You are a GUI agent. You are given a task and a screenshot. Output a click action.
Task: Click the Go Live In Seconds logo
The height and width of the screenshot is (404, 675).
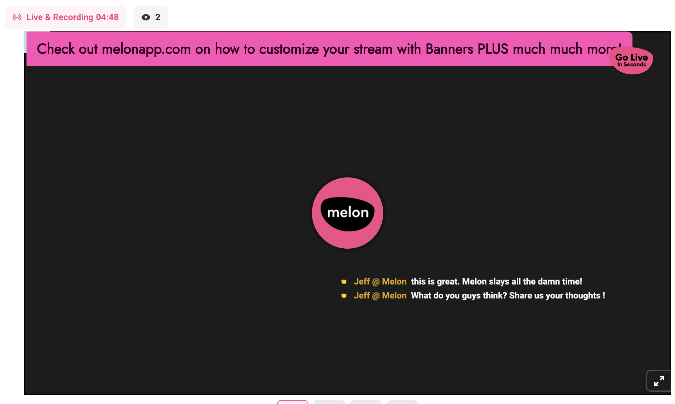pyautogui.click(x=631, y=60)
